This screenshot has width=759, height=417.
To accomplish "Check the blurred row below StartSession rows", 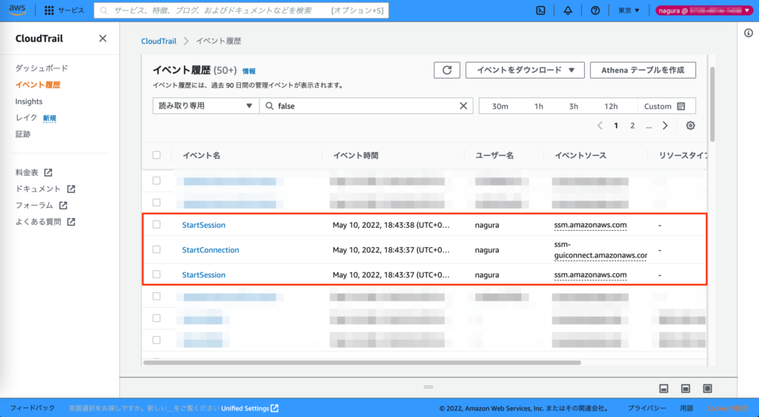I will pos(156,296).
